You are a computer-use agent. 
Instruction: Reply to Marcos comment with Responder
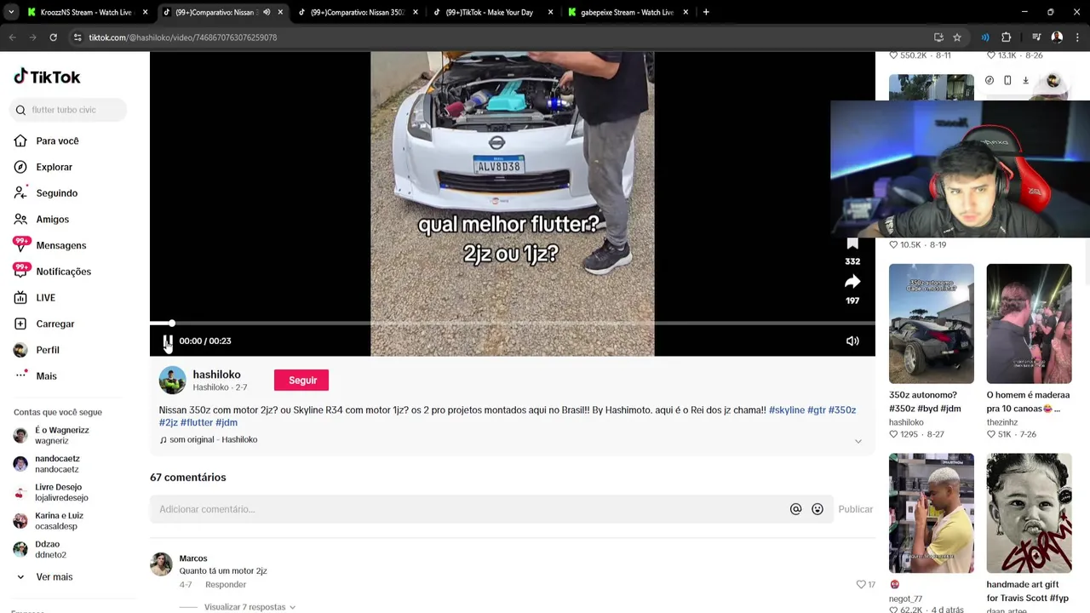226,585
